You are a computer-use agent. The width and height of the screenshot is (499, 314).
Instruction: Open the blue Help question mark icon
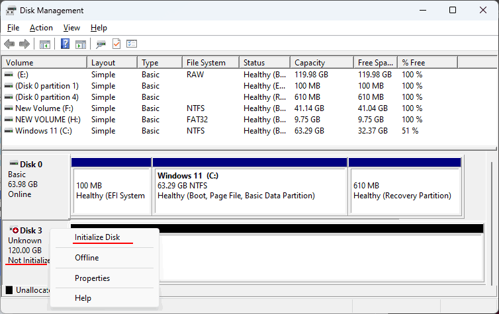(x=65, y=44)
